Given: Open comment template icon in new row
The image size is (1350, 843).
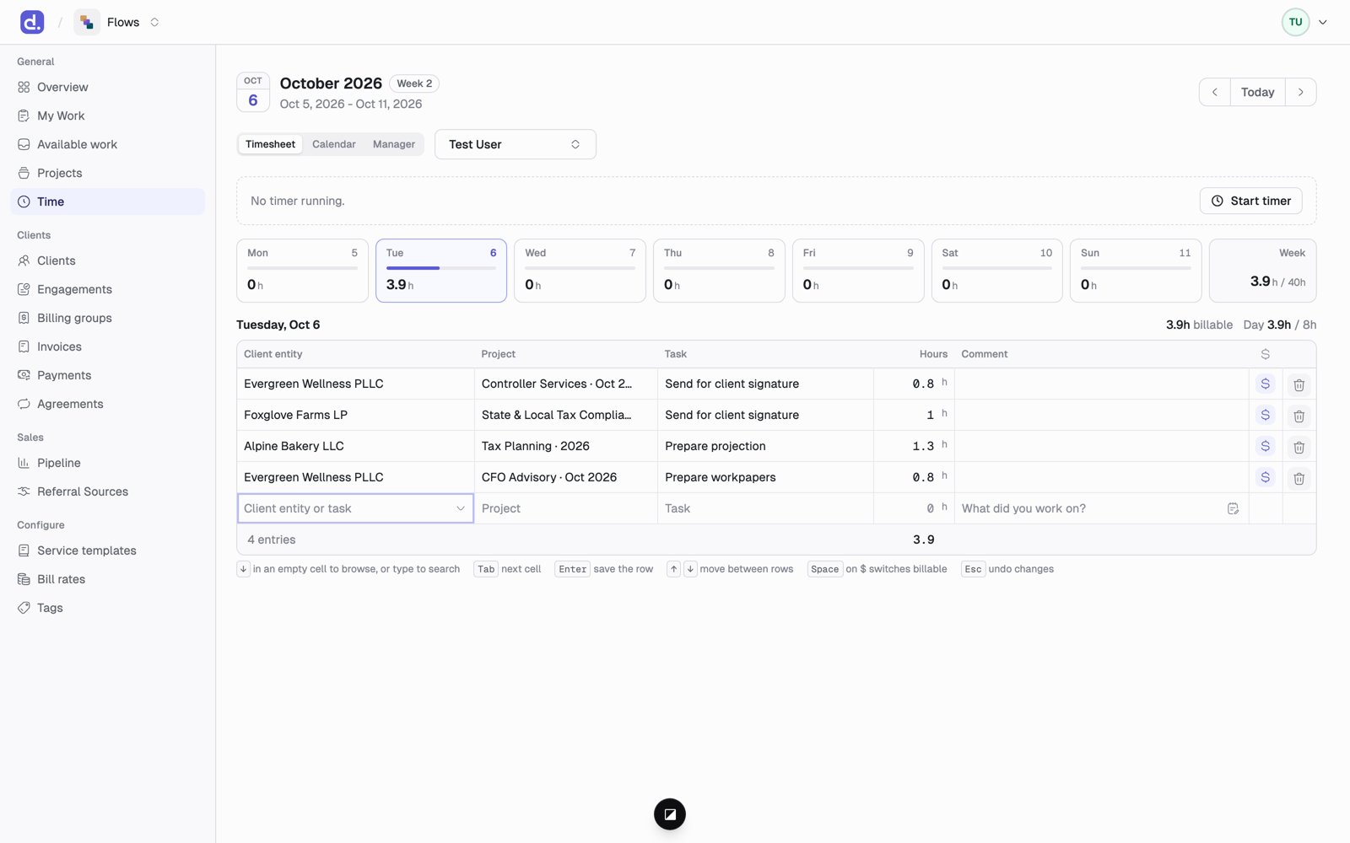Looking at the screenshot, I should [x=1233, y=508].
